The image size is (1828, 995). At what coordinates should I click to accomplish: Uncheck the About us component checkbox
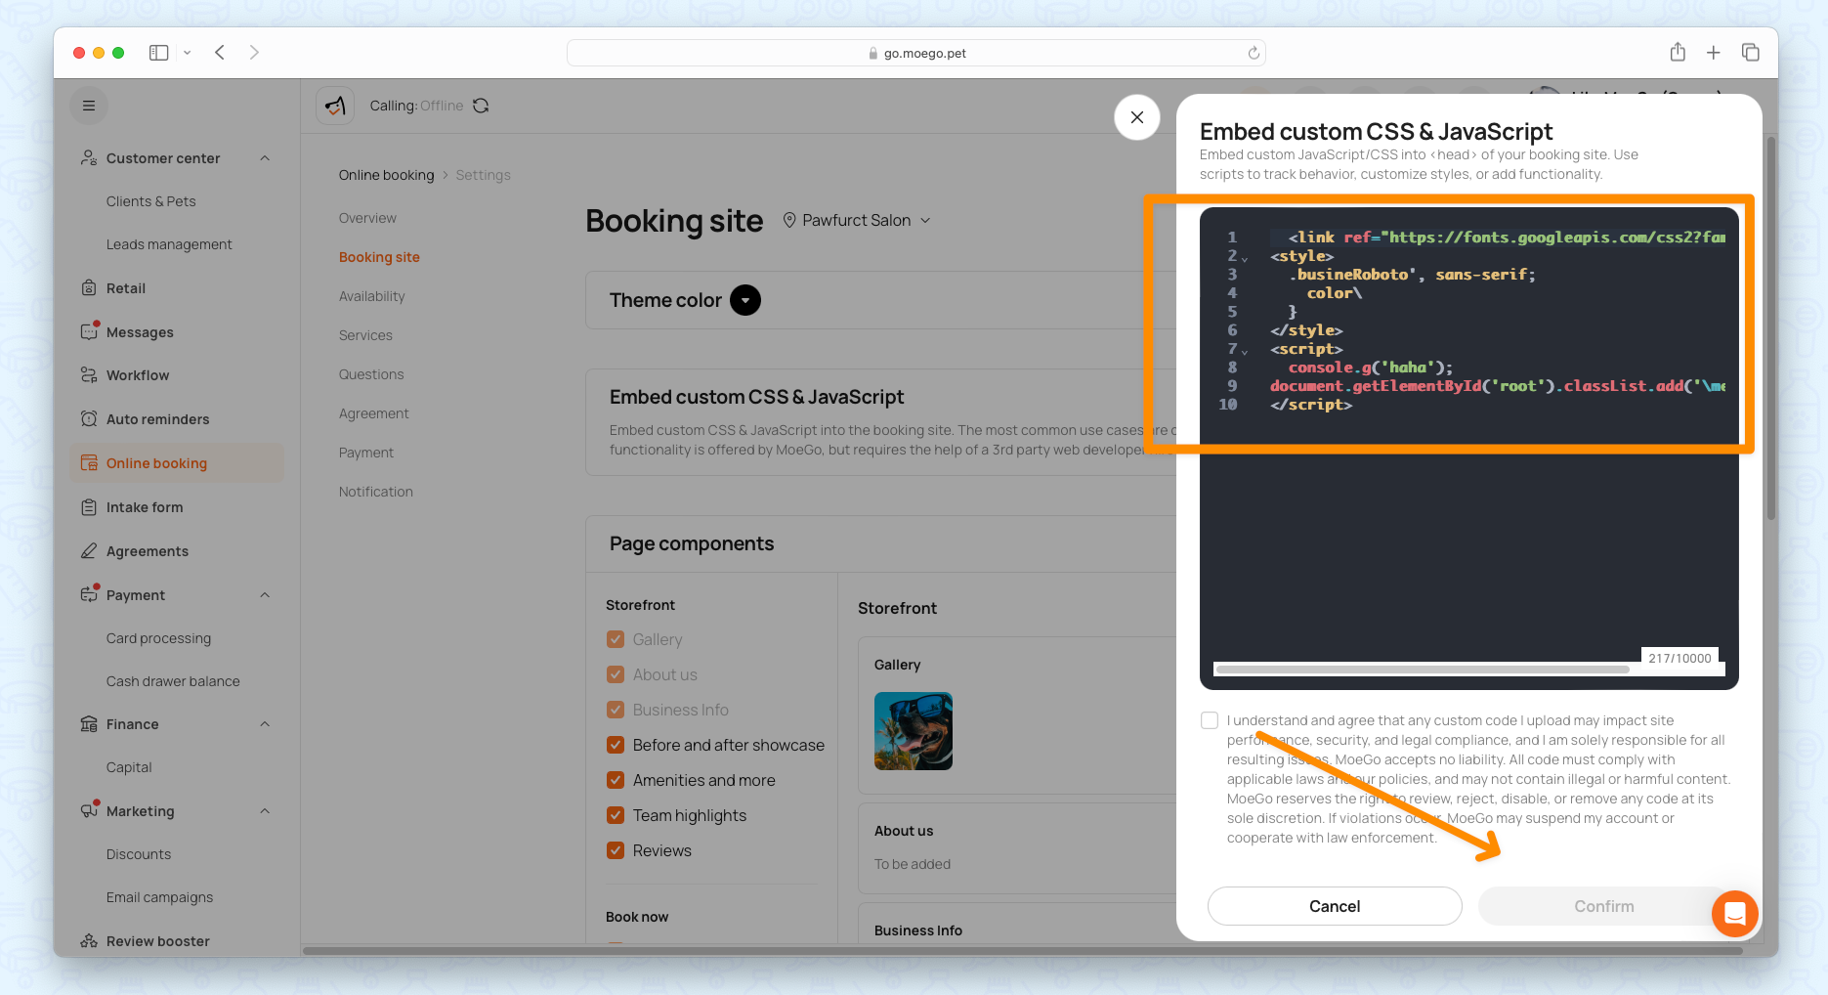pyautogui.click(x=616, y=674)
